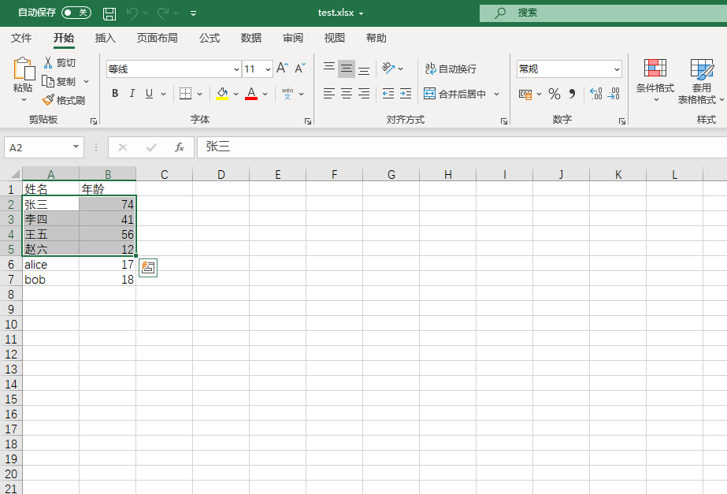Open the Name Box dropdown arrow

[76, 147]
